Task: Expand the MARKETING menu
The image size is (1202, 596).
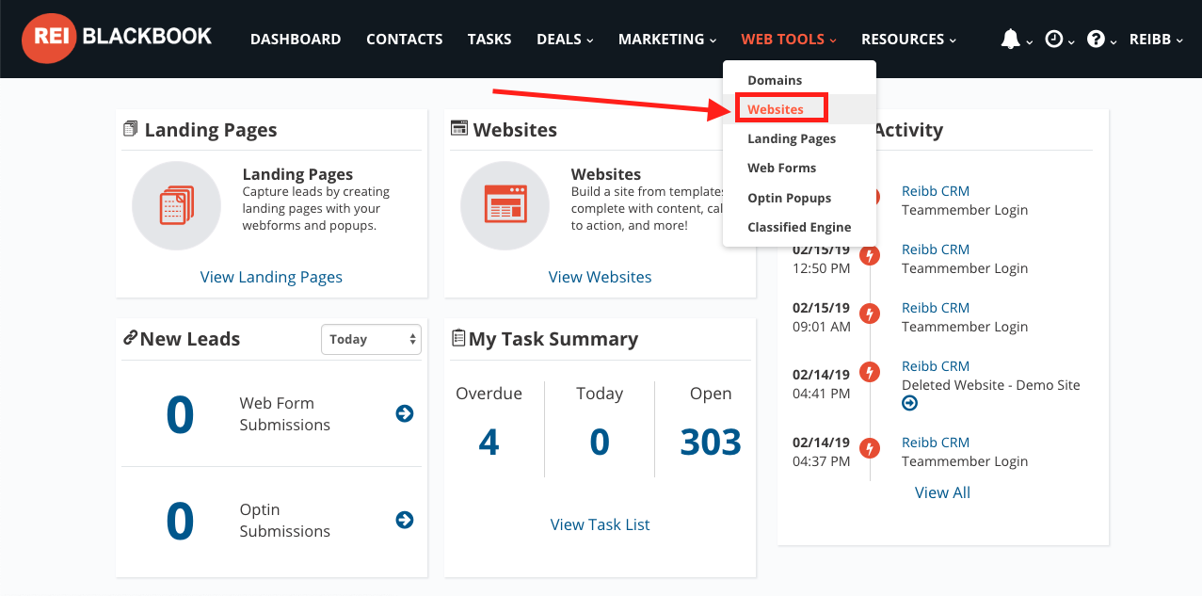Action: click(667, 39)
